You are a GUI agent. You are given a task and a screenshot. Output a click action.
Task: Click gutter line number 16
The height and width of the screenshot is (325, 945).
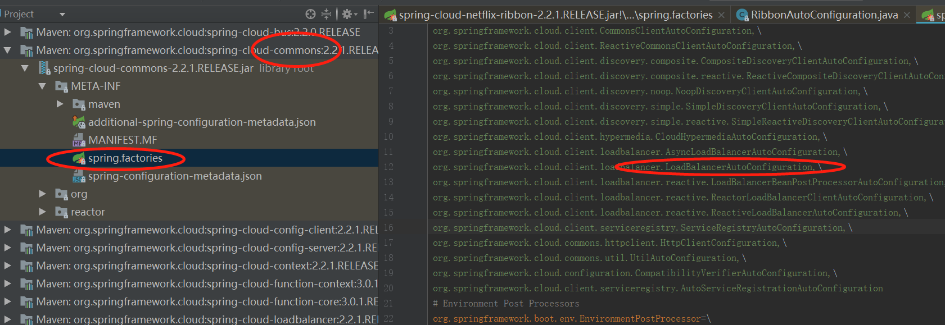[x=388, y=227]
